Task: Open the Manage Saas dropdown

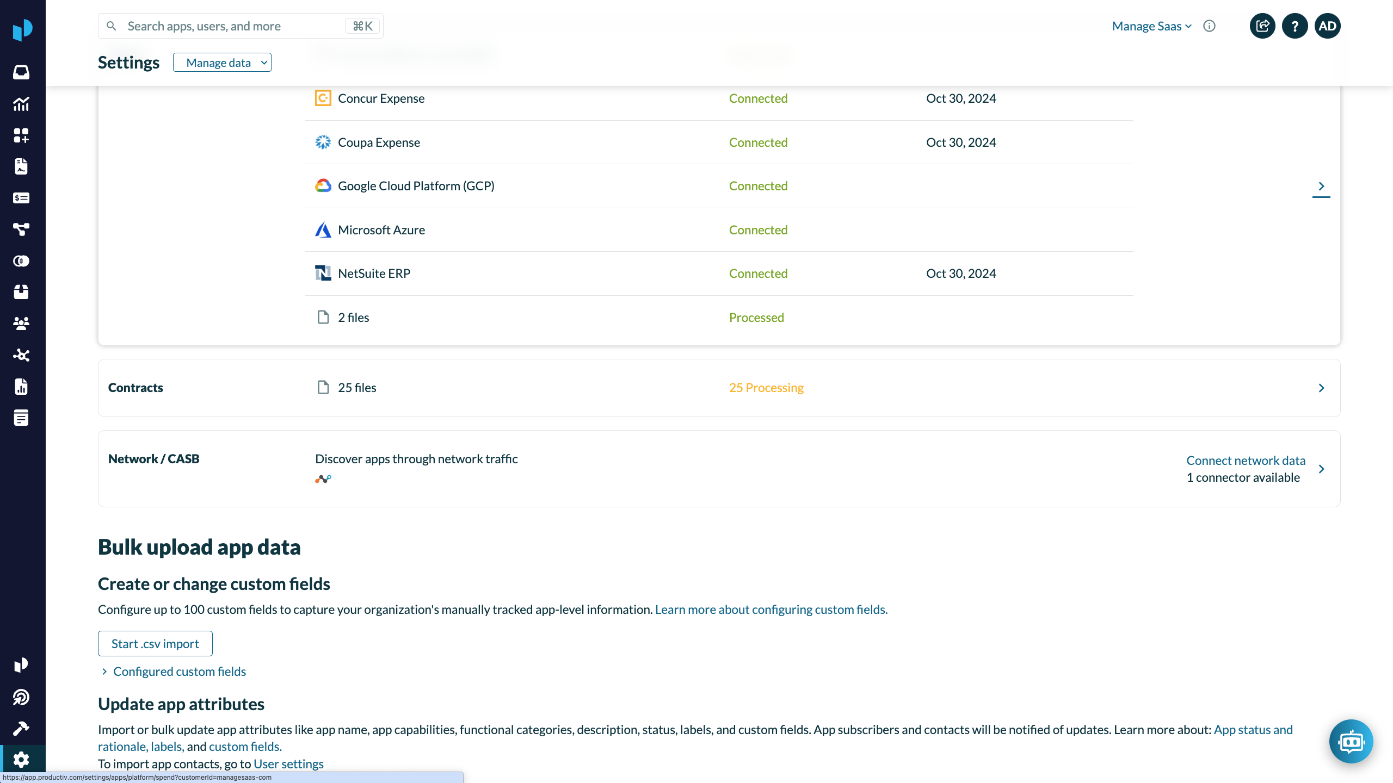Action: [1151, 26]
